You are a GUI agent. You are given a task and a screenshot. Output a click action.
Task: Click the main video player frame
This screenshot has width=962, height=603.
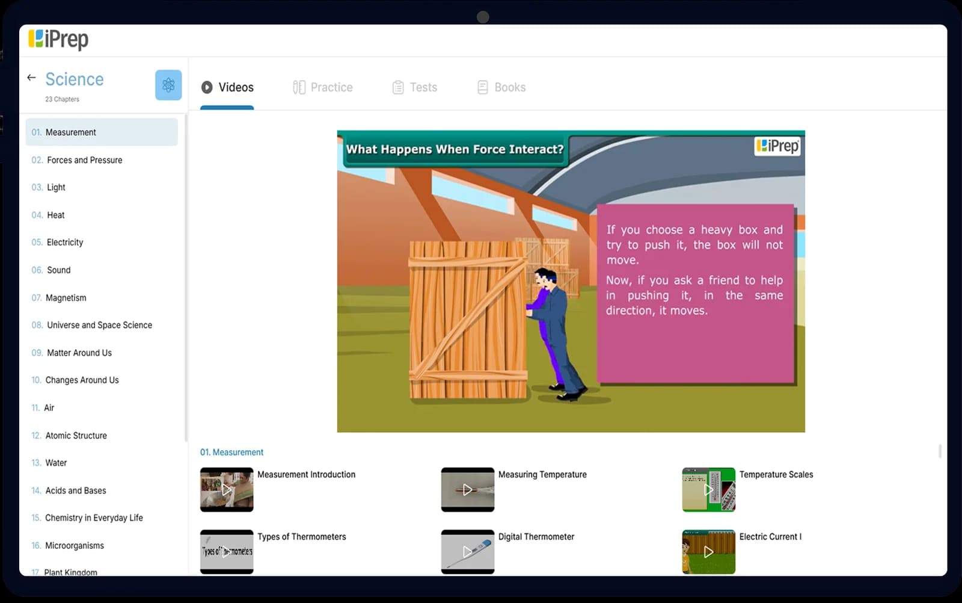[x=571, y=281]
